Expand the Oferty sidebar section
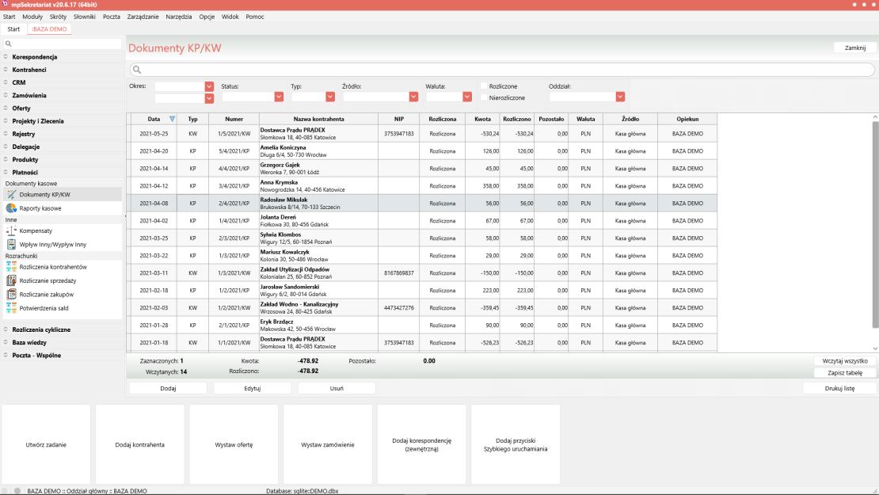 [6, 109]
